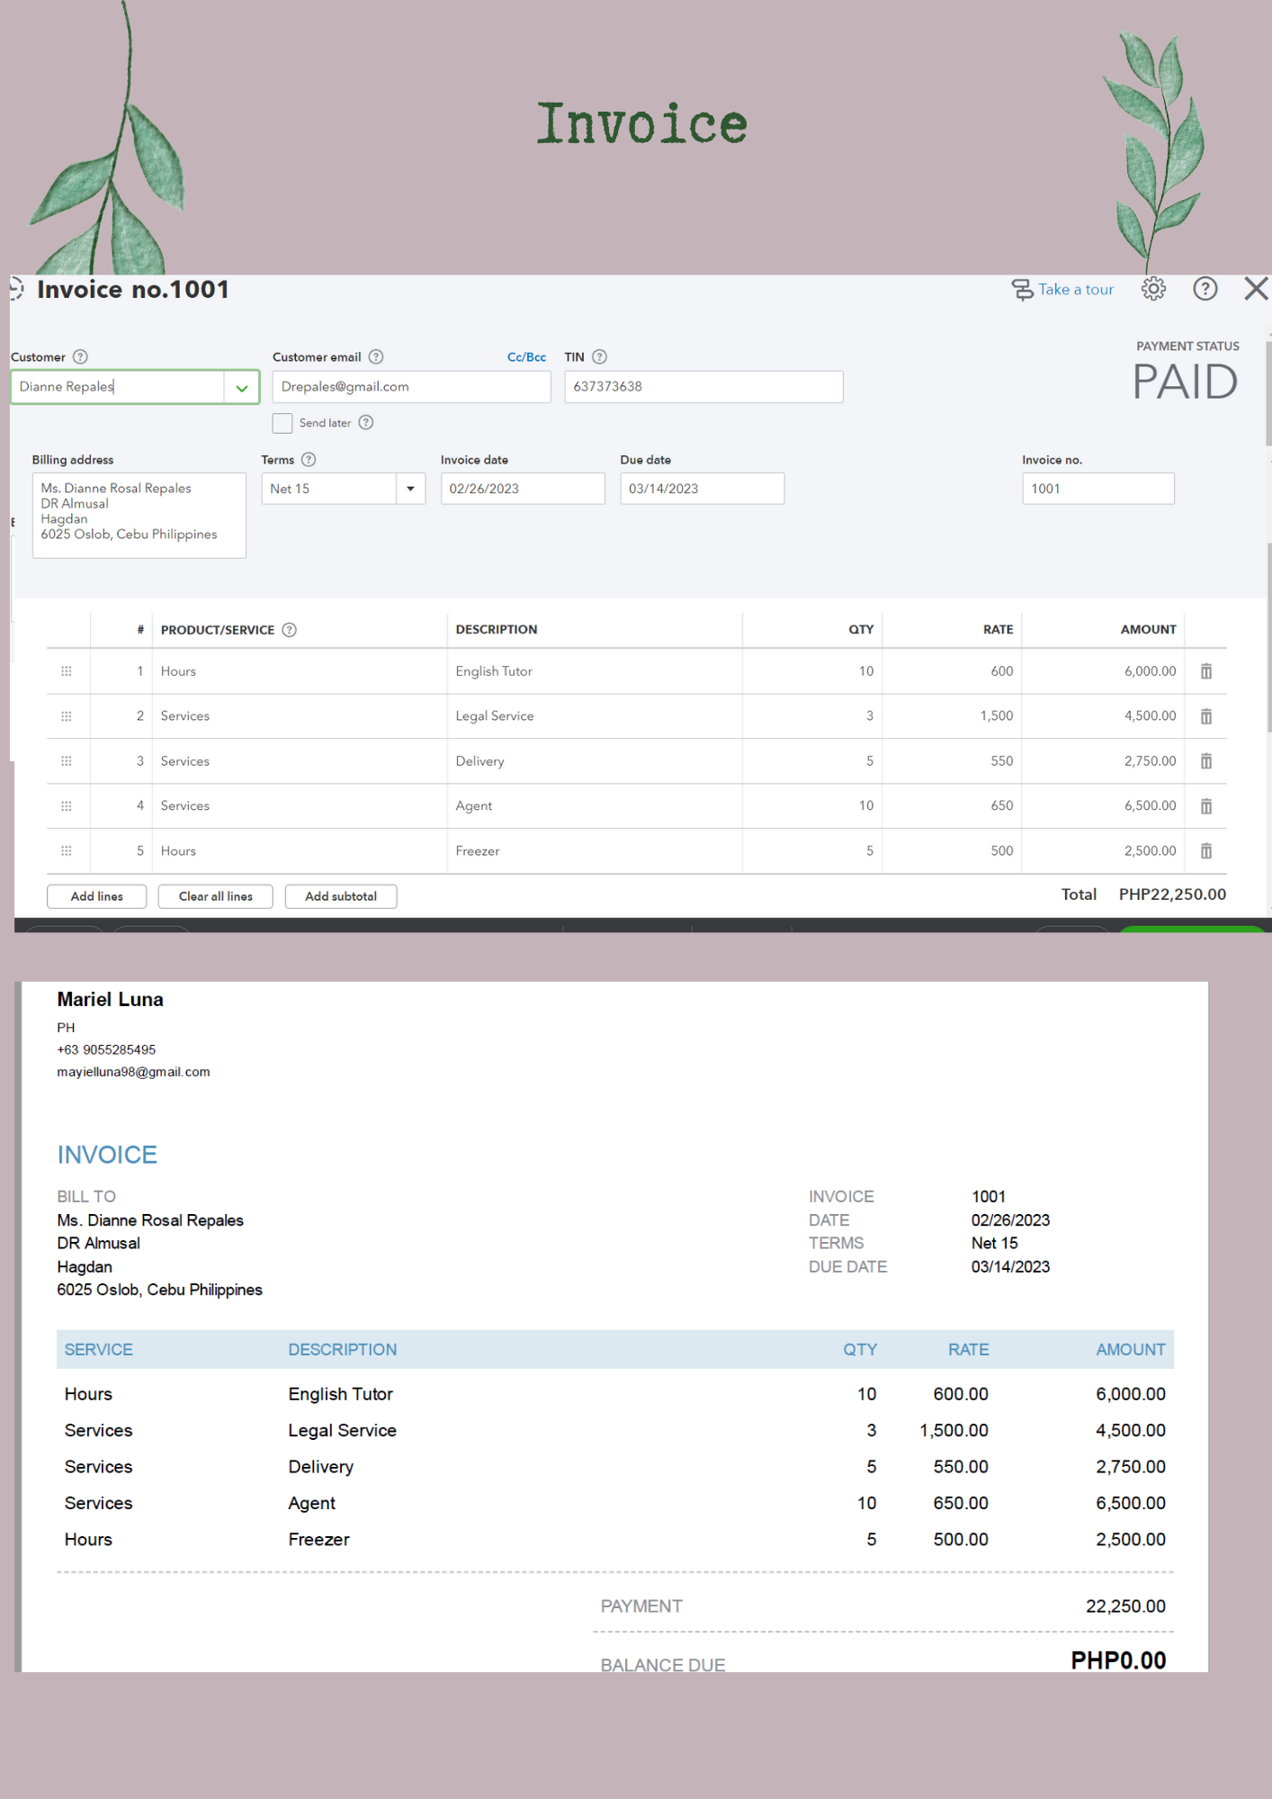Click the due date 03/14/2023 in preview

coord(1010,1267)
